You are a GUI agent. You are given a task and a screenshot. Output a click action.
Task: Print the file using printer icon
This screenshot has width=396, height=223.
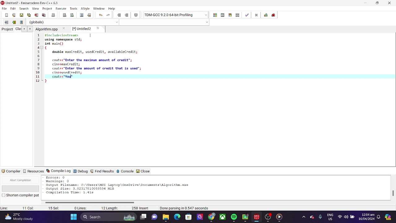(x=53, y=15)
